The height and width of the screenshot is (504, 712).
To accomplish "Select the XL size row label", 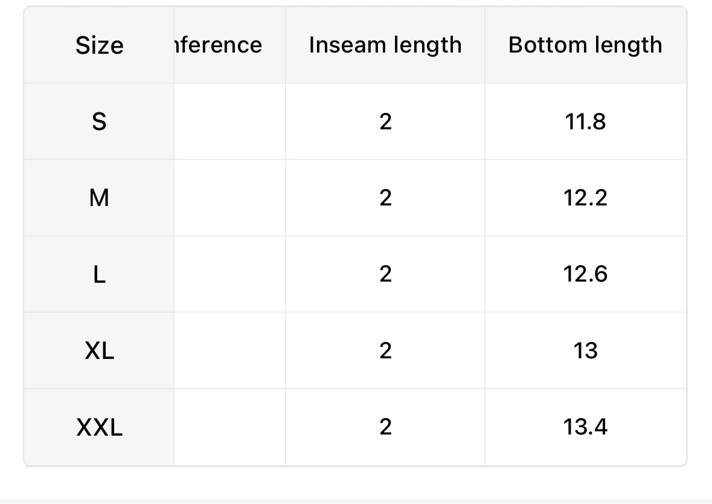I will pos(100,351).
